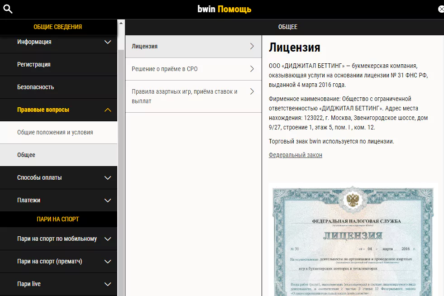Expand the Пари live chevron

[108, 284]
